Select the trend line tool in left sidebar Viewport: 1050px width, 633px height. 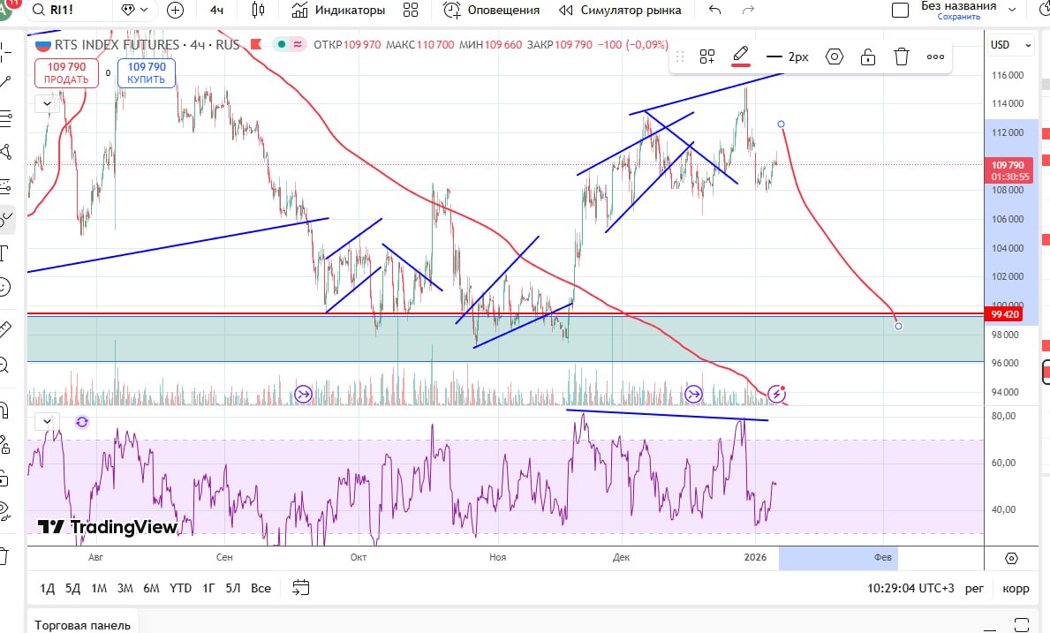(5, 83)
